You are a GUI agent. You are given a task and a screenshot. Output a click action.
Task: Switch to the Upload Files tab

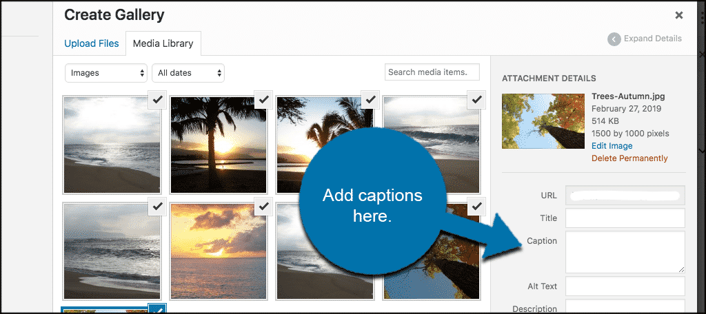[92, 43]
